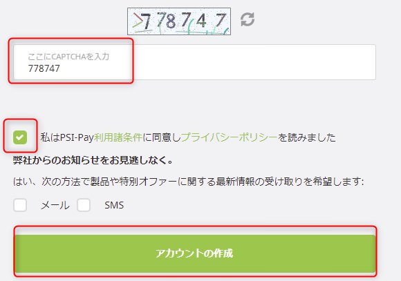Image resolution: width=401 pixels, height=281 pixels.
Task: Click the 私はPSI-Pay agreement text
Action: coord(67,137)
